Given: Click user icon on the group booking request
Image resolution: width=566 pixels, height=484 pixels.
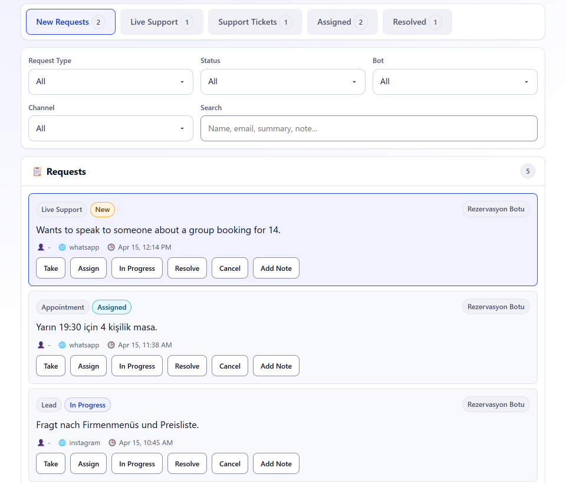Looking at the screenshot, I should pos(41,247).
